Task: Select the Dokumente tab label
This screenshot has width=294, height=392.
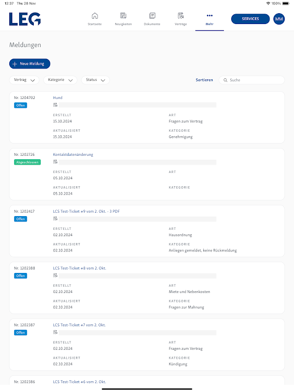Action: point(152,24)
